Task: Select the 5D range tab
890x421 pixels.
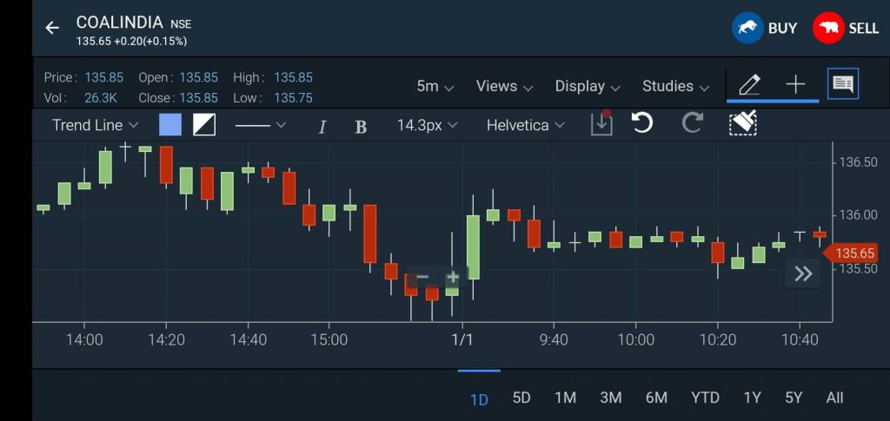Action: point(521,398)
